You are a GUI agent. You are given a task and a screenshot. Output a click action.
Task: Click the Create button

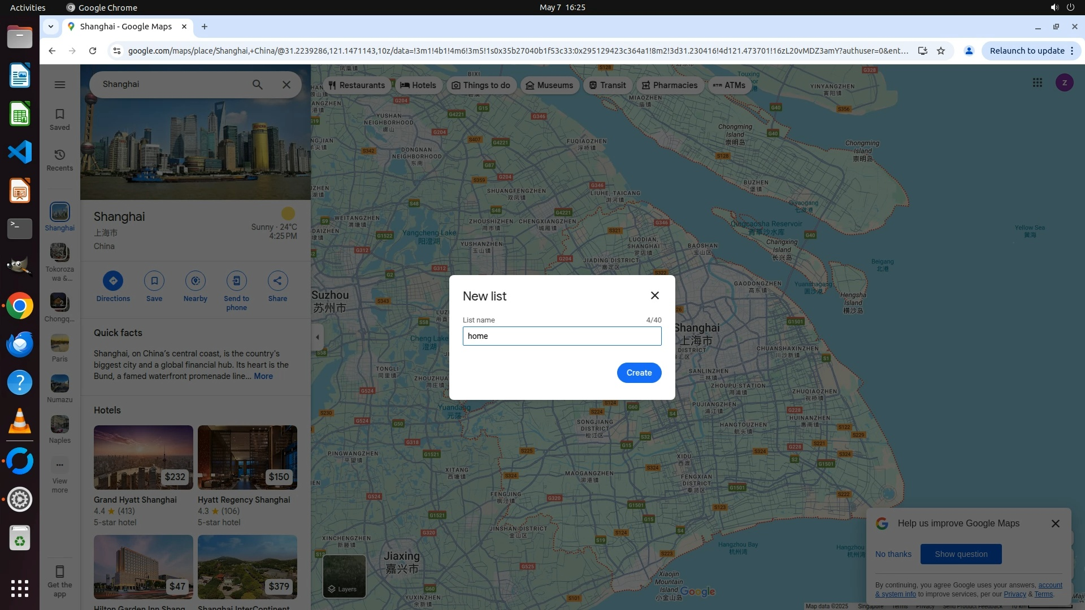click(639, 373)
